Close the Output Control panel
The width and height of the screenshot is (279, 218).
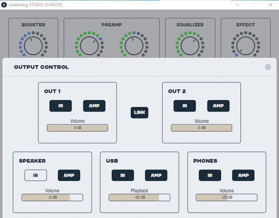pyautogui.click(x=268, y=67)
